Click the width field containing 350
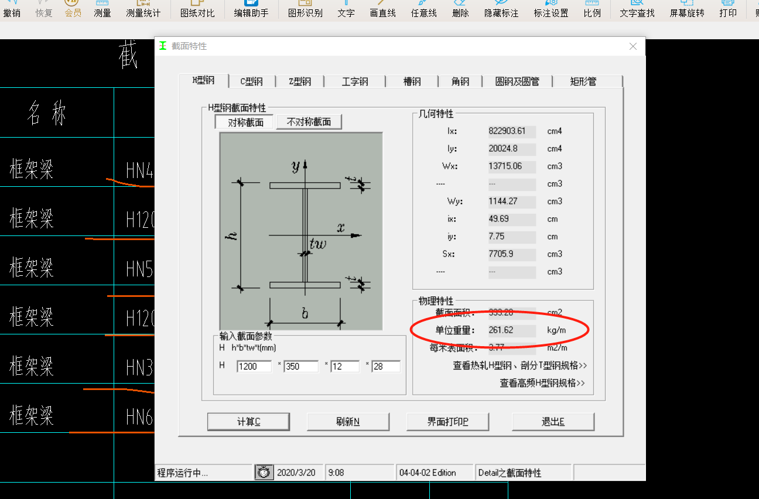The image size is (759, 499). point(301,366)
